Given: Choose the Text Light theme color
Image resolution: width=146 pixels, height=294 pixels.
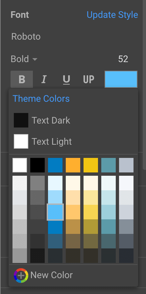Looking at the screenshot, I should click(x=42, y=141).
